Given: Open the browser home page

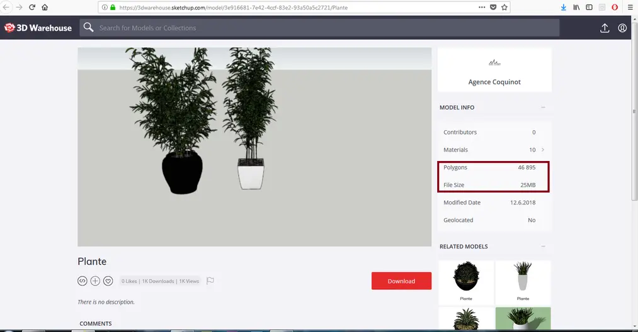Looking at the screenshot, I should click(45, 8).
